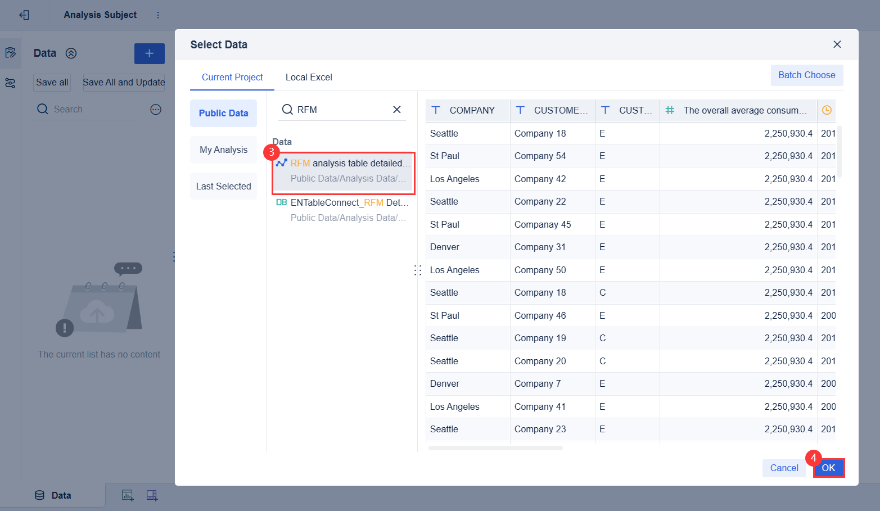The height and width of the screenshot is (511, 880).
Task: Click the Cancel button
Action: 784,468
